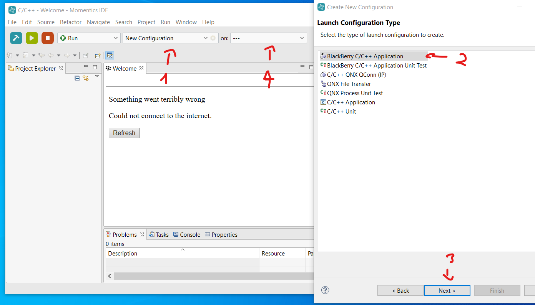Maximize the Project Explorer panel
This screenshot has width=535, height=305.
click(x=95, y=67)
